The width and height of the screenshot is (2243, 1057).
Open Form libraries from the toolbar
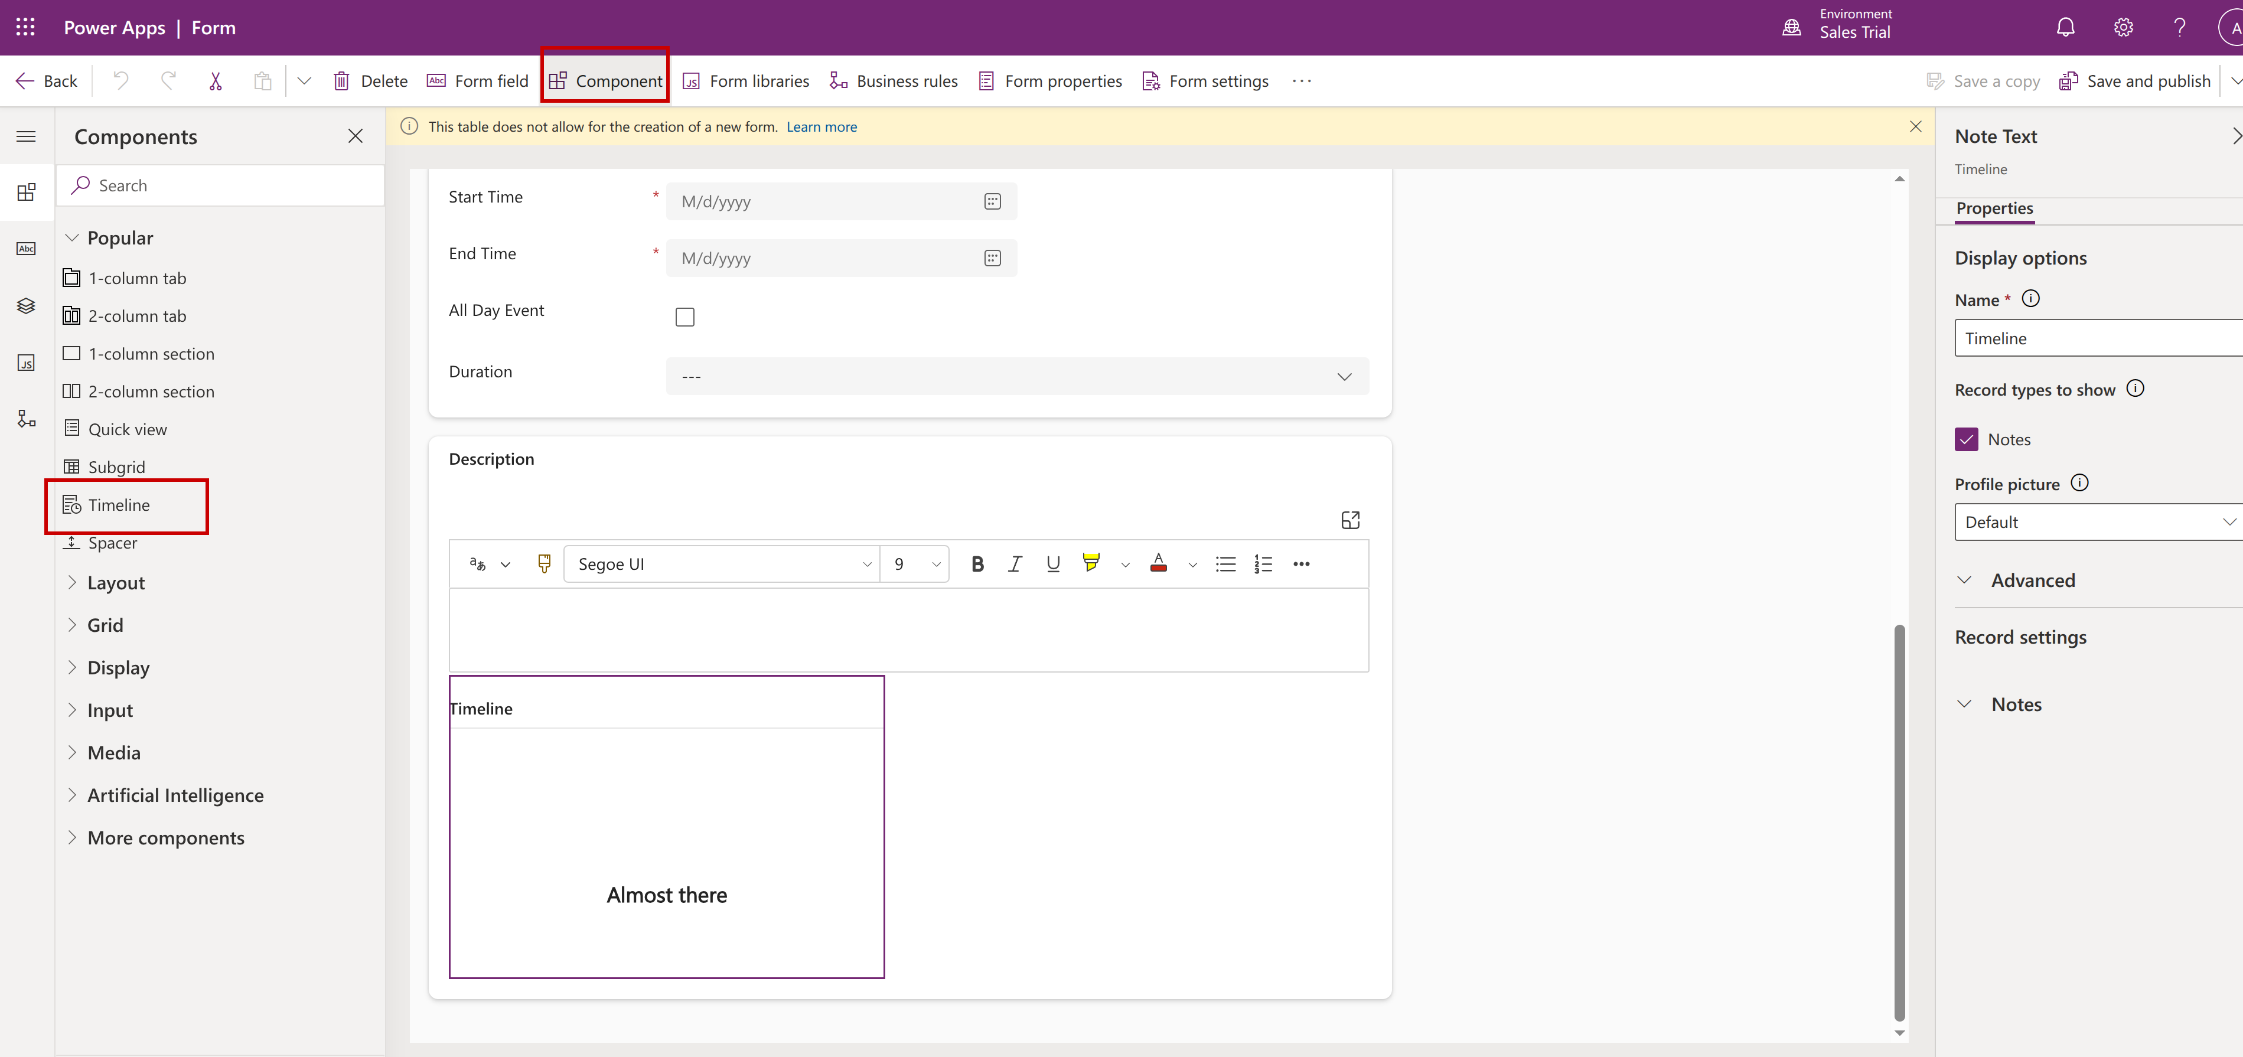pos(745,81)
